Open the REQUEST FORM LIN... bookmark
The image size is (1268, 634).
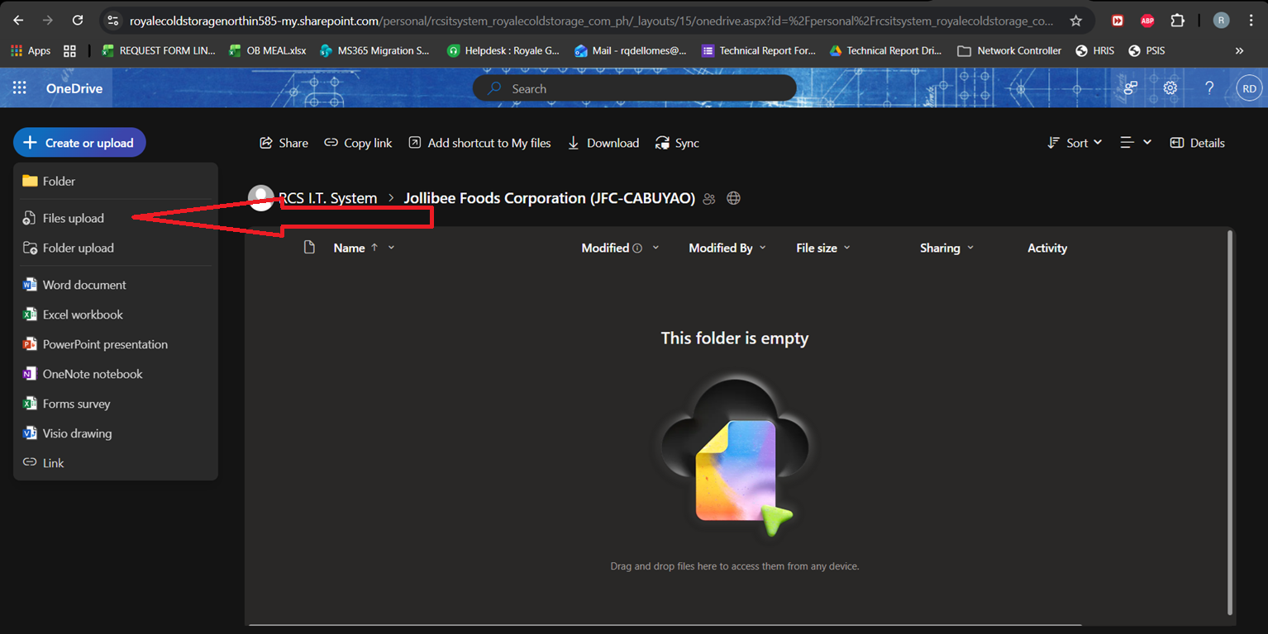tap(158, 50)
